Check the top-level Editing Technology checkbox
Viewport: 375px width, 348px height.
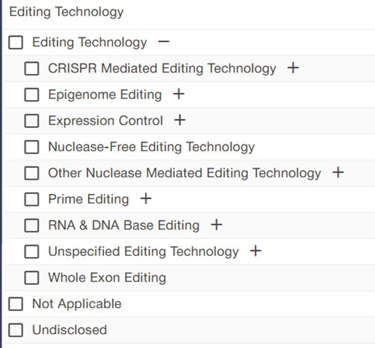coord(16,43)
